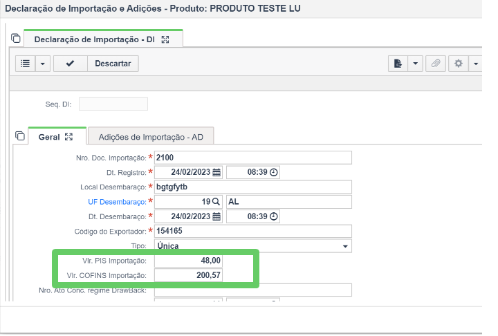The width and height of the screenshot is (498, 336).
Task: Open dropdown arrow next to document icon
Action: tap(415, 64)
